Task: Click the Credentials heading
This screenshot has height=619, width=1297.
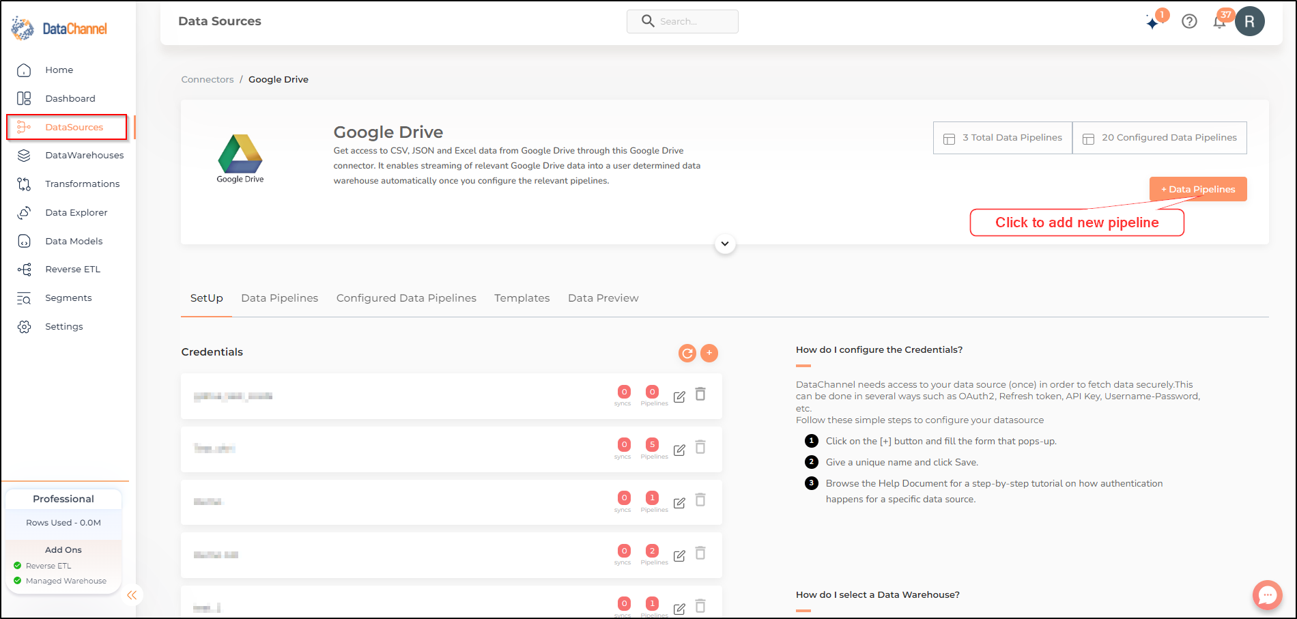Action: 212,352
